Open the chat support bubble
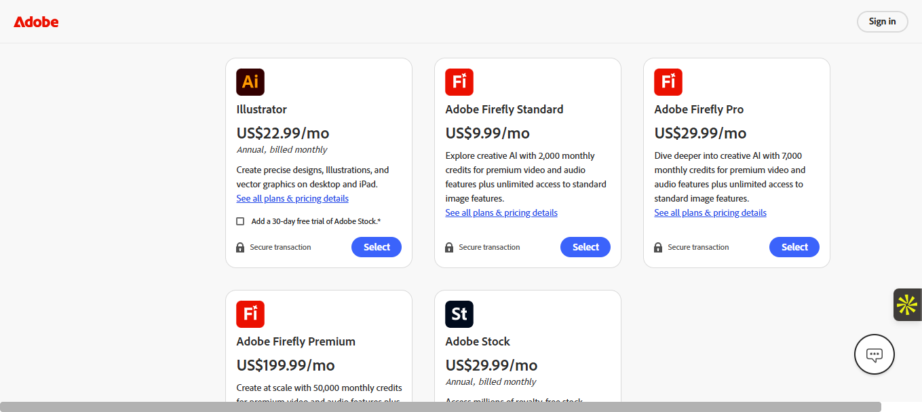This screenshot has width=922, height=412. pos(875,354)
